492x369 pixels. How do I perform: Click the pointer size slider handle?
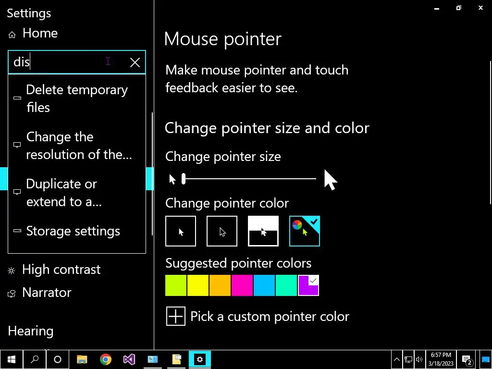click(184, 179)
